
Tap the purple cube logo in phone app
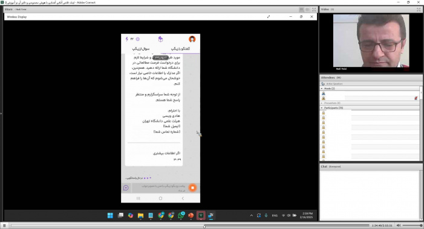pos(161,39)
